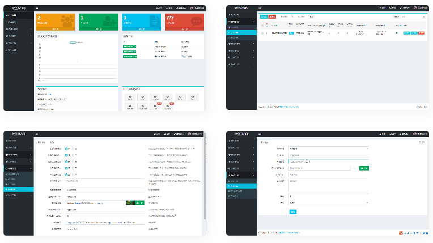The width and height of the screenshot is (433, 243).
Task: Click the orange users stat card icon
Action: (66, 20)
